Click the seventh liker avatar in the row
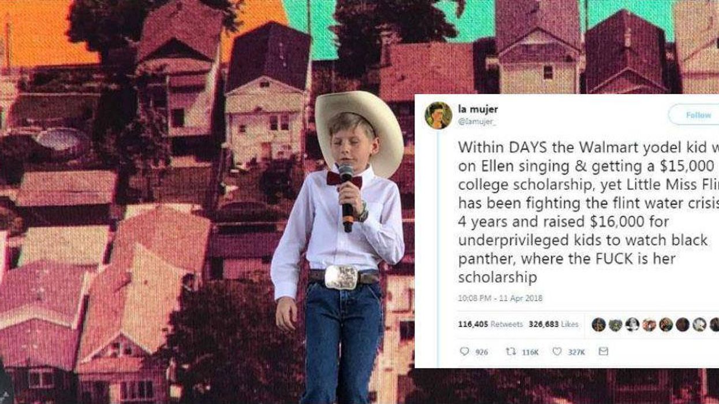 699,324
